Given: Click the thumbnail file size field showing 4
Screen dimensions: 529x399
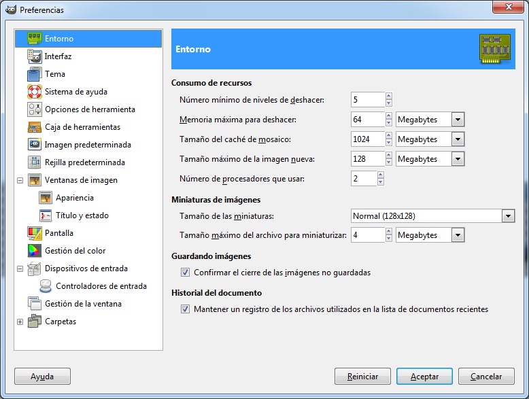Looking at the screenshot, I should coord(368,235).
